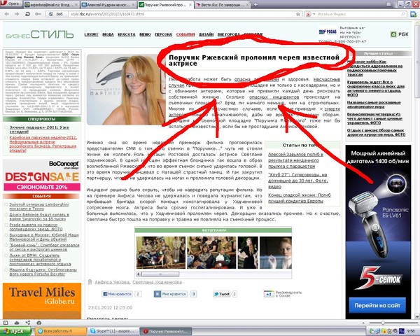Open the downloads icon right of search bar

414,14
